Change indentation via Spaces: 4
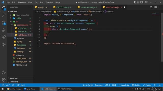Viewport: 163px width, 91px height. pyautogui.click(x=99, y=85)
